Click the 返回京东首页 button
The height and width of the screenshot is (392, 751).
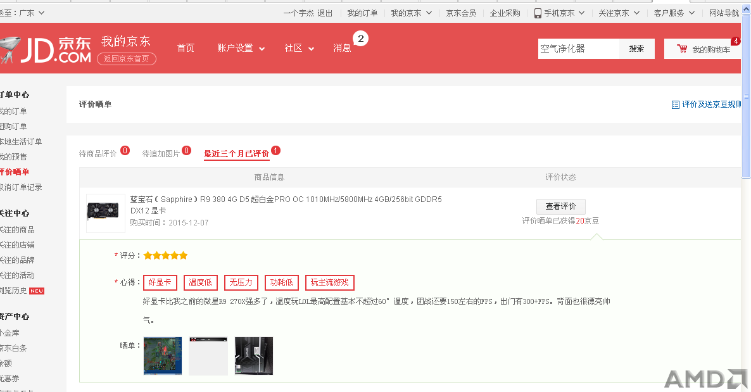(127, 58)
